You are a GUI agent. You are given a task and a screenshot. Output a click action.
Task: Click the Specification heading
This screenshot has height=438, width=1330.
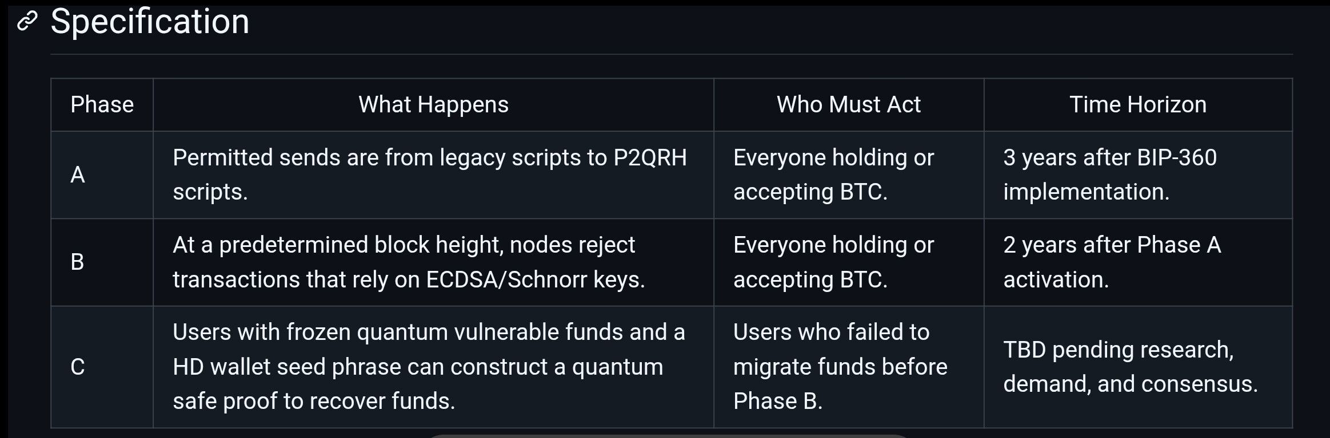click(150, 22)
